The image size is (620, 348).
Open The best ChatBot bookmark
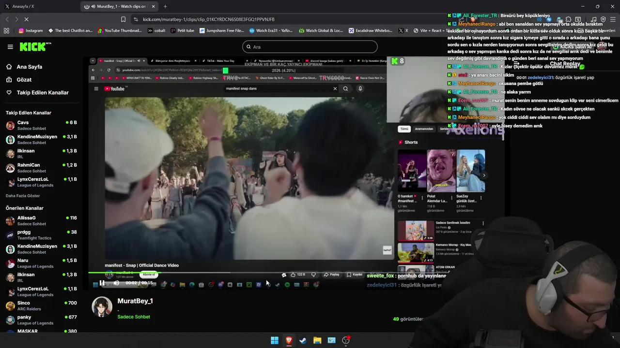pyautogui.click(x=70, y=30)
